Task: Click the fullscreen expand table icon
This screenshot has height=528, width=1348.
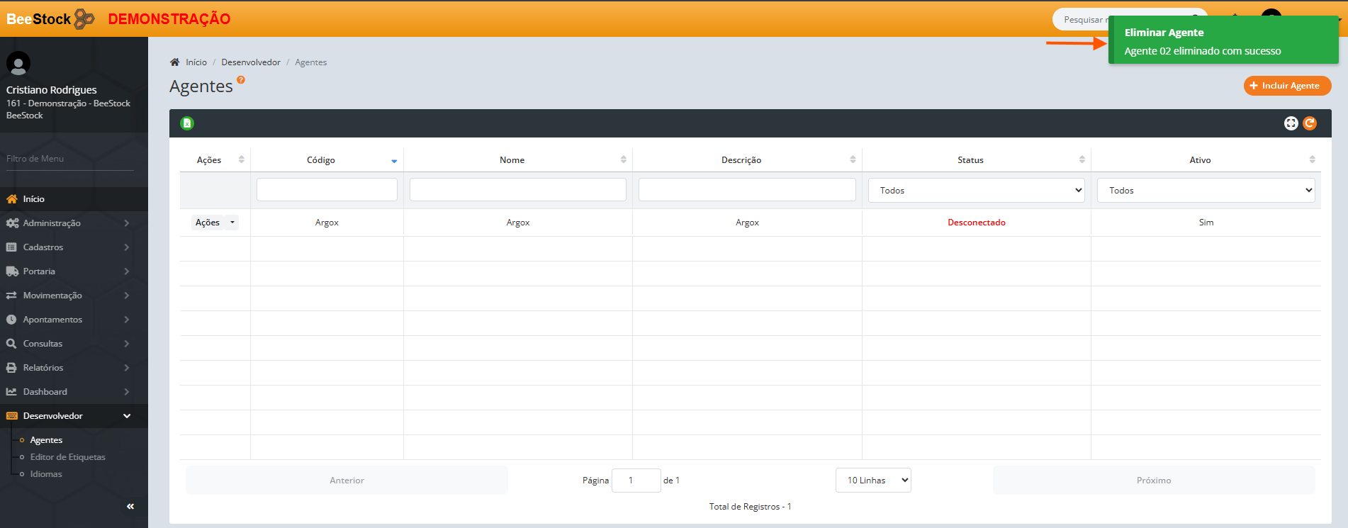Action: pos(1291,123)
